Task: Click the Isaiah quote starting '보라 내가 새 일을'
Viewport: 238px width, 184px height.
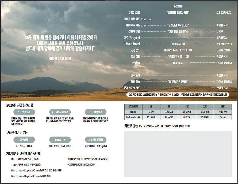Action: (x=60, y=43)
